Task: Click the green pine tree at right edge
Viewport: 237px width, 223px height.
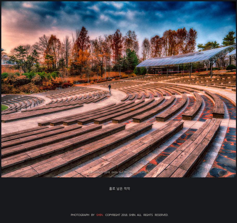Action: pos(229,39)
